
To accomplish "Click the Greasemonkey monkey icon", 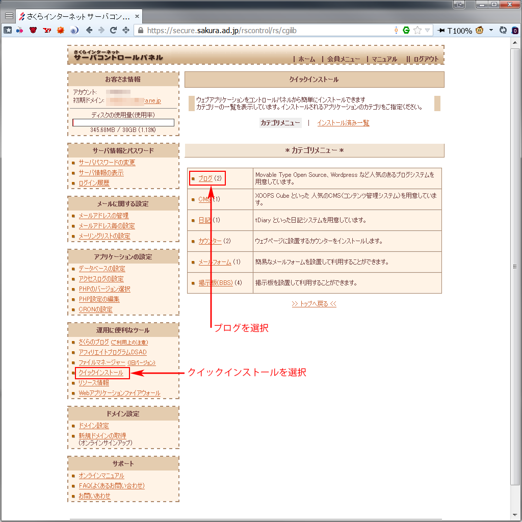I will click(479, 30).
